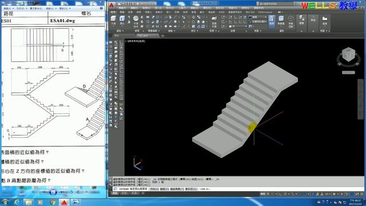
Task: Switch to the BIM 360 ribbon tab
Action: (x=250, y=12)
